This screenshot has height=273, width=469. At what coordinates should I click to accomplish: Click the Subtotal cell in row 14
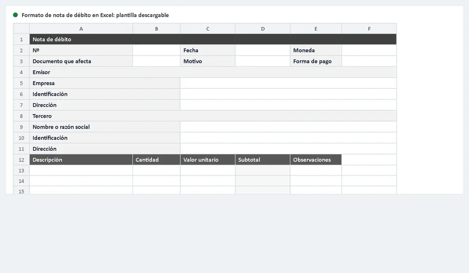pos(263,181)
